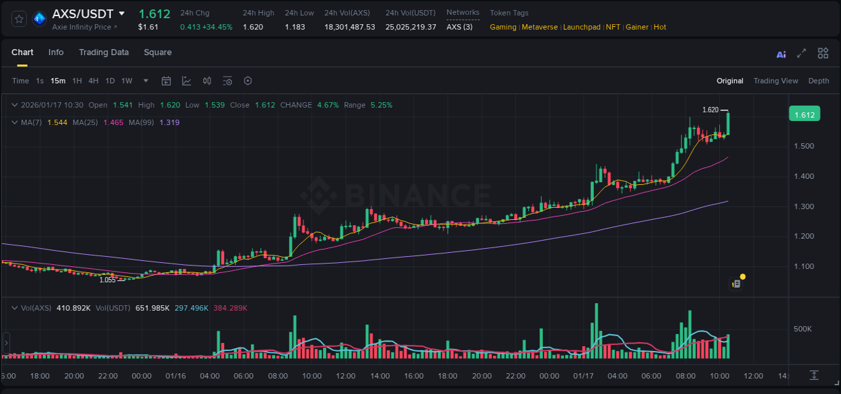This screenshot has height=394, width=841.
Task: Collapse the OHLC price info row
Action: (14, 105)
